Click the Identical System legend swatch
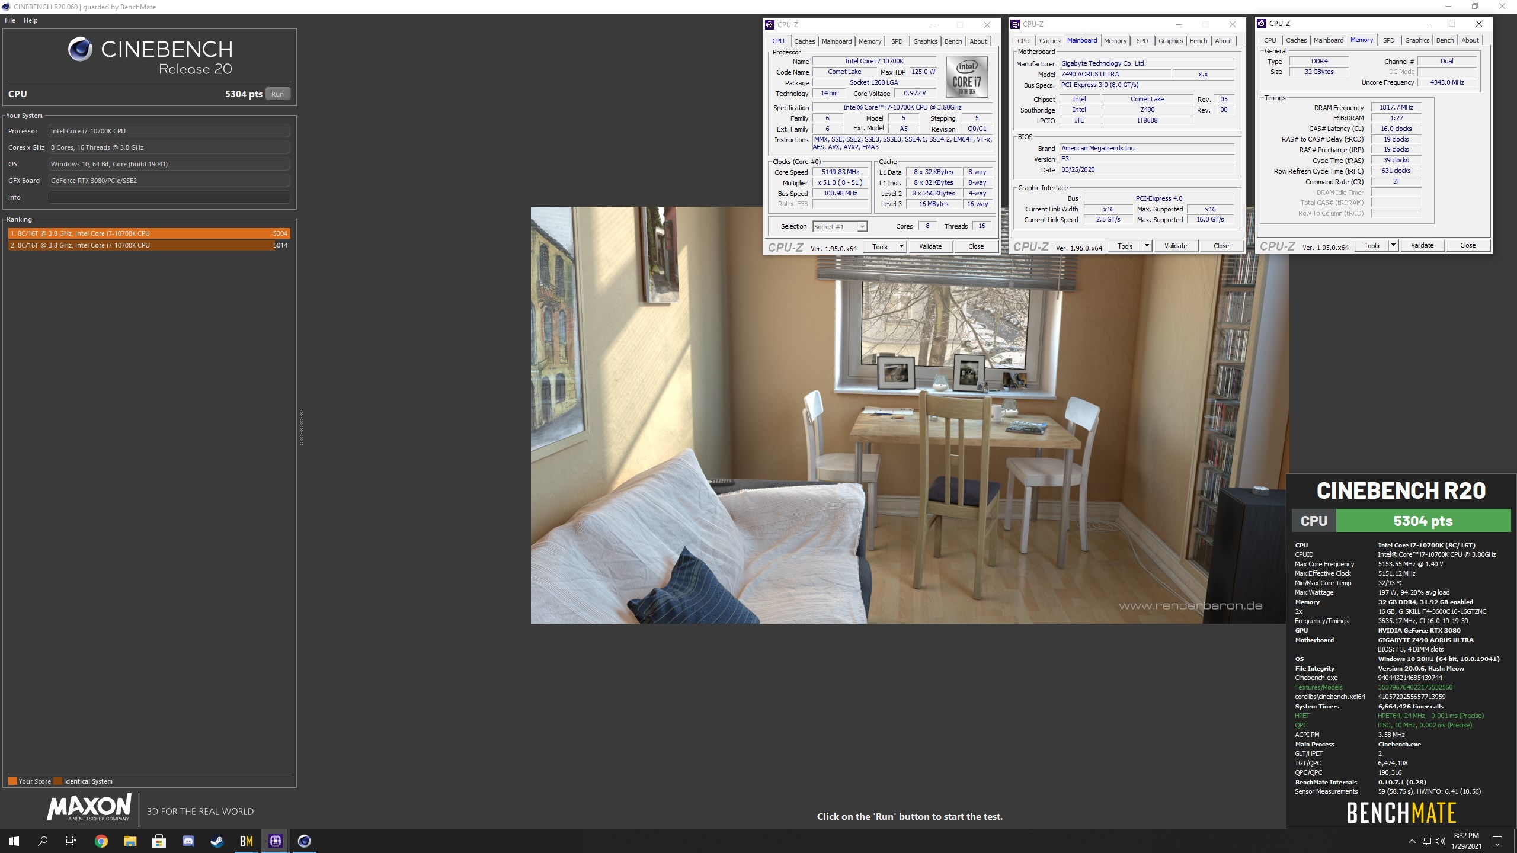Viewport: 1517px width, 853px height. pyautogui.click(x=57, y=781)
